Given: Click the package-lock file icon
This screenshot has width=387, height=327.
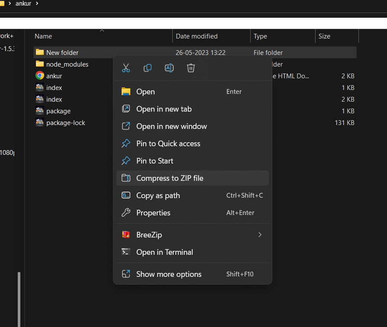Looking at the screenshot, I should click(40, 123).
